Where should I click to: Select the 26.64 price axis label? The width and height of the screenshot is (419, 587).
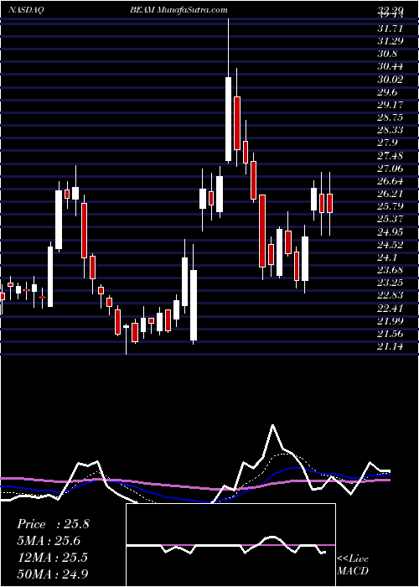(391, 181)
